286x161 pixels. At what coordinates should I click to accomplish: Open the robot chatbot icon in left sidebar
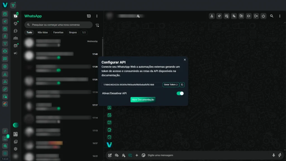(5, 51)
